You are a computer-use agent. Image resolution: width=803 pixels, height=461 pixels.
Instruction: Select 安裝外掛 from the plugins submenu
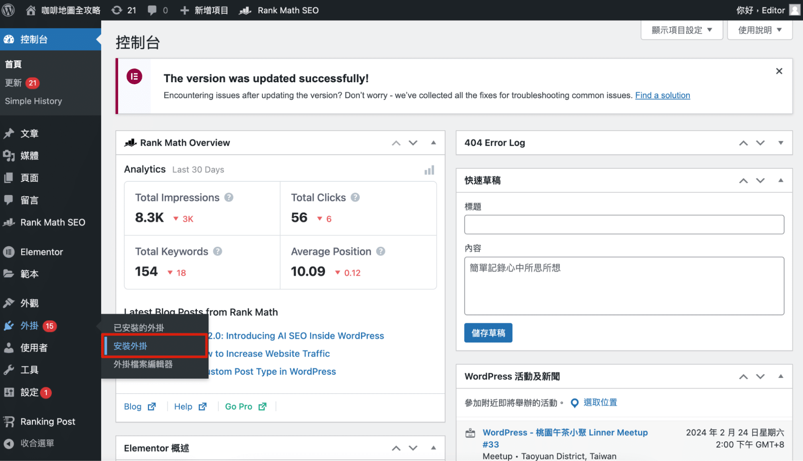tap(130, 346)
